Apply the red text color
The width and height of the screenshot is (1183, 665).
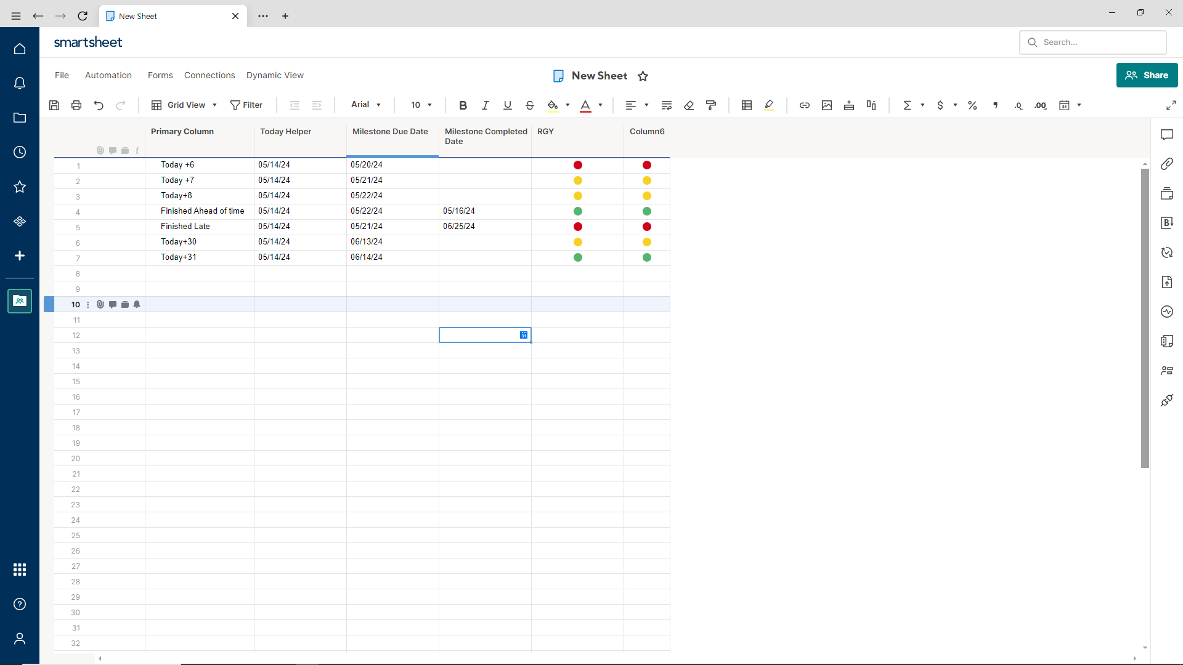(585, 105)
